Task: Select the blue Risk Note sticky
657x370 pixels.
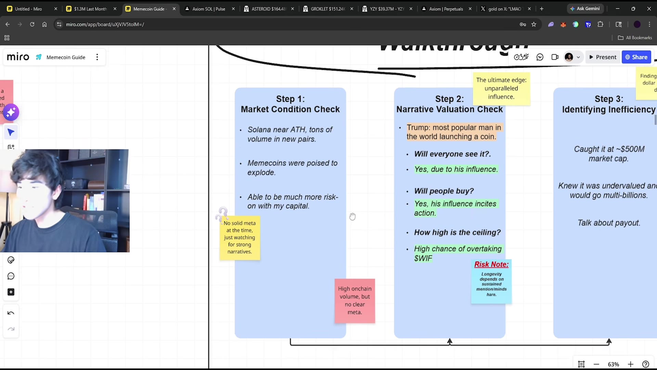Action: click(491, 282)
